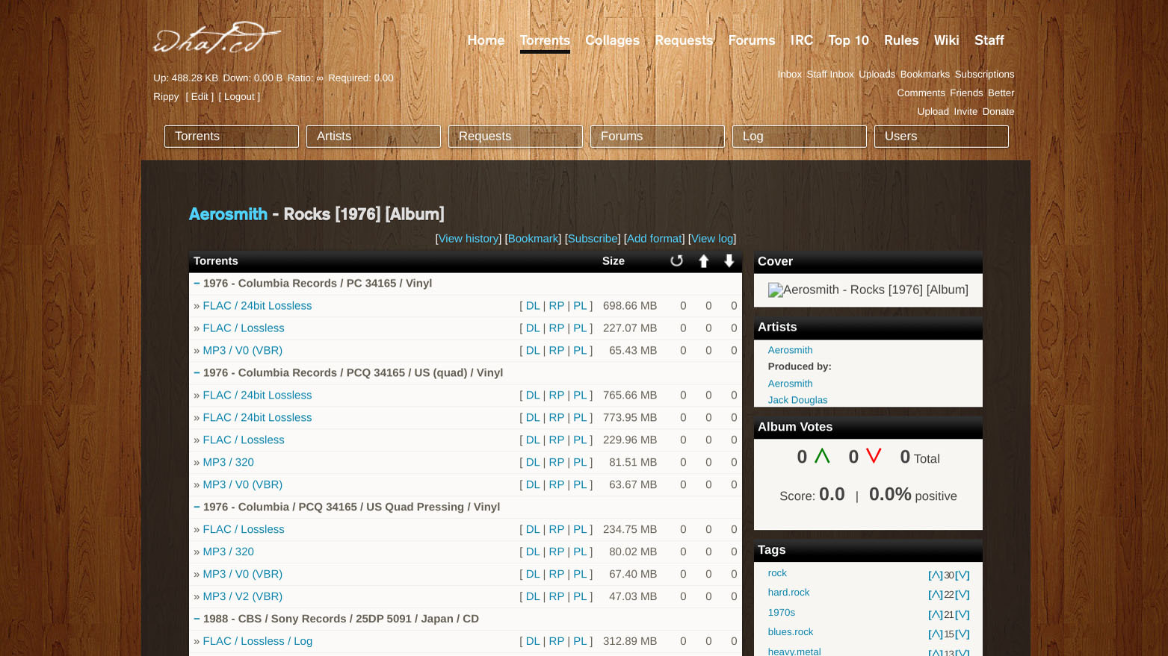This screenshot has width=1168, height=656.
Task: Upvote the blues.rock tag
Action: pyautogui.click(x=936, y=634)
